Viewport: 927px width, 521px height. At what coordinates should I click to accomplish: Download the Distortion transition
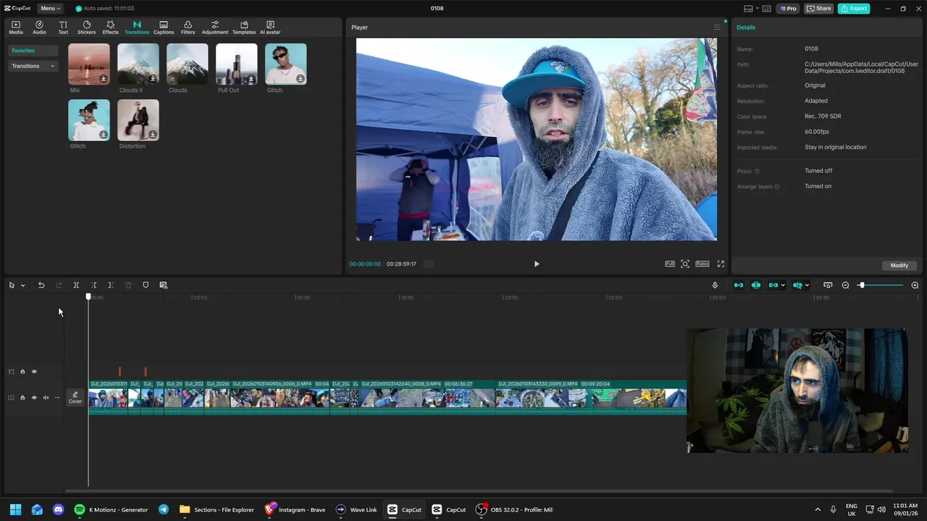coord(153,135)
